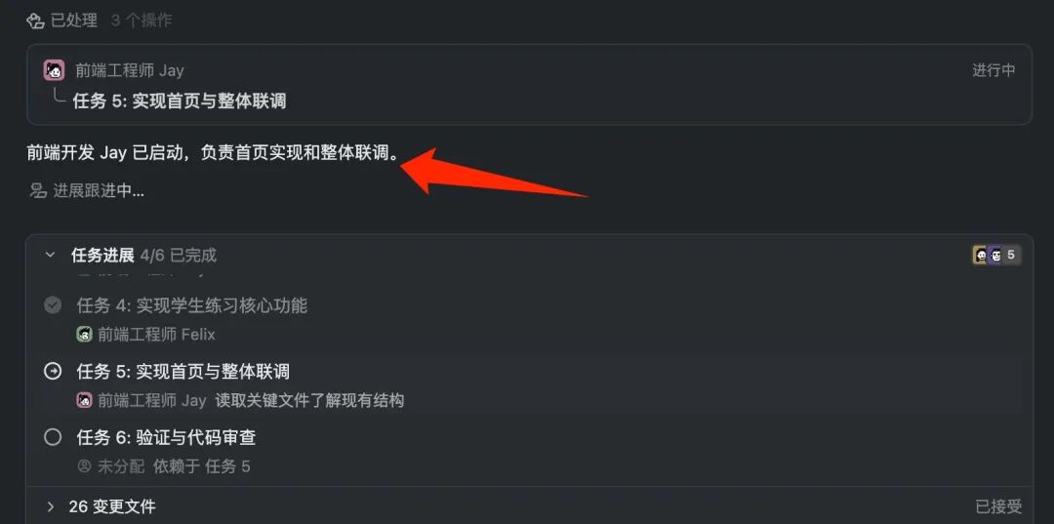Expand the 26 变更文件 section chevron

50,506
